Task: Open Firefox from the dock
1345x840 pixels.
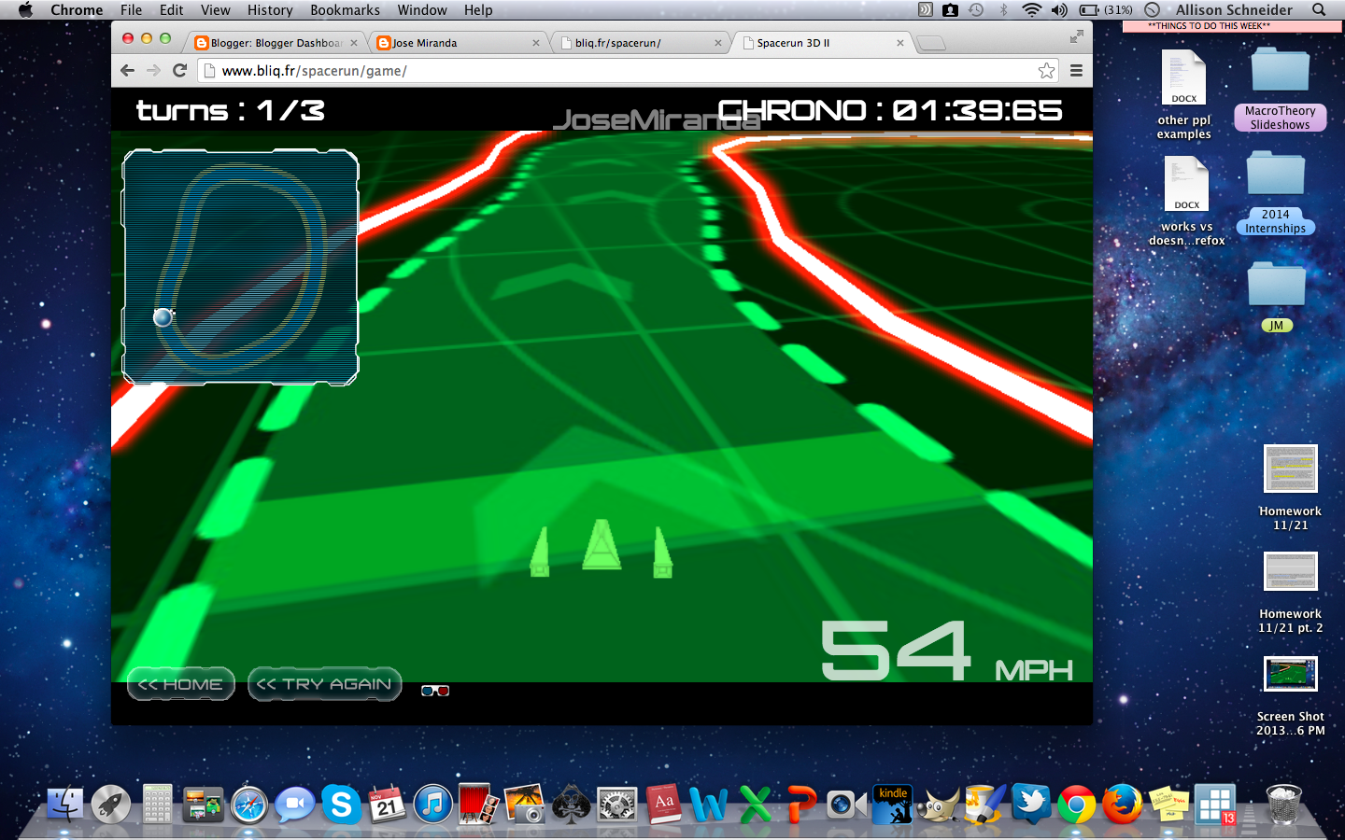Action: (x=1122, y=804)
